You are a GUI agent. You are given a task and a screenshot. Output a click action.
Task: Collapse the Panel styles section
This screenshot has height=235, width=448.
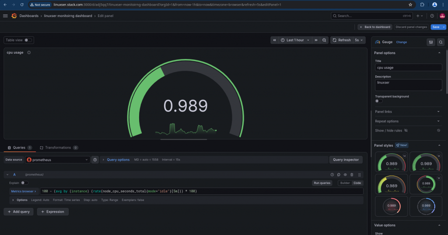coord(439,145)
